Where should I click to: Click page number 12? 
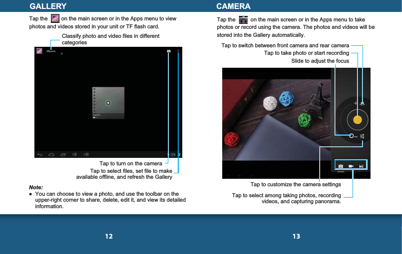pos(109,236)
